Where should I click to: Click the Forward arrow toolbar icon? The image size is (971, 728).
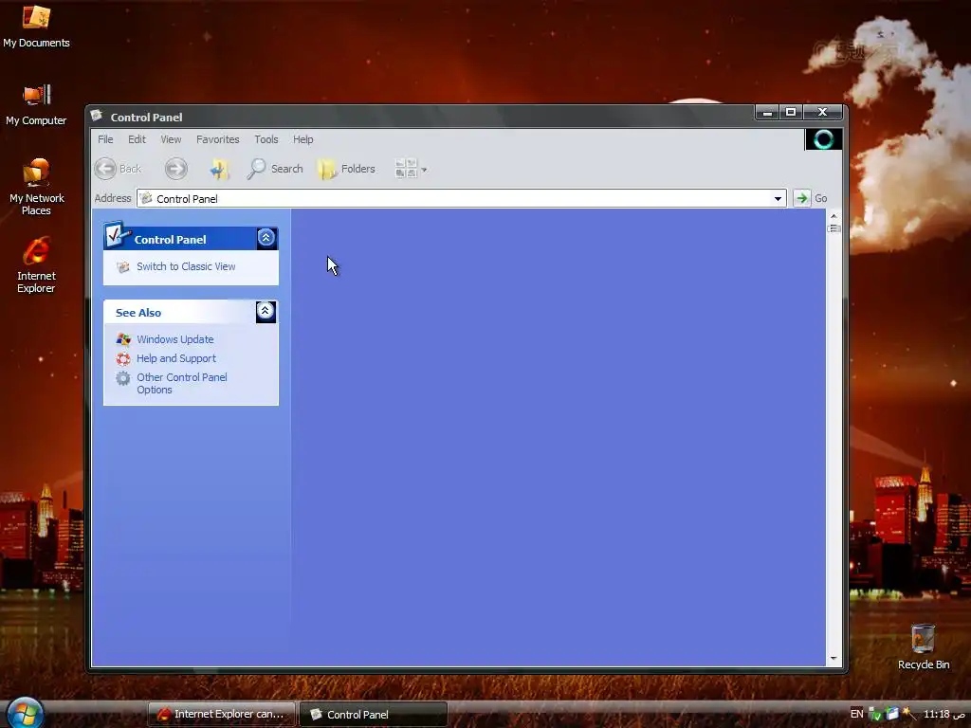tap(175, 169)
